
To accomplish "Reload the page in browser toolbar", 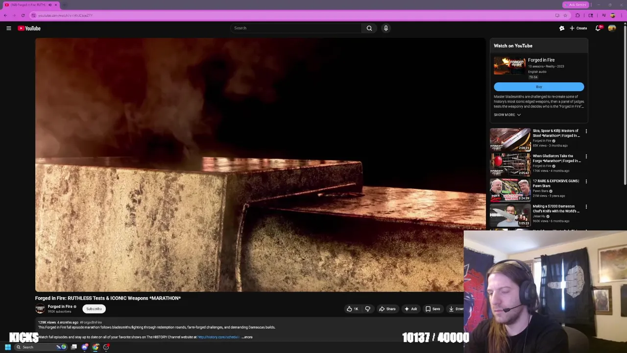I will (x=23, y=15).
